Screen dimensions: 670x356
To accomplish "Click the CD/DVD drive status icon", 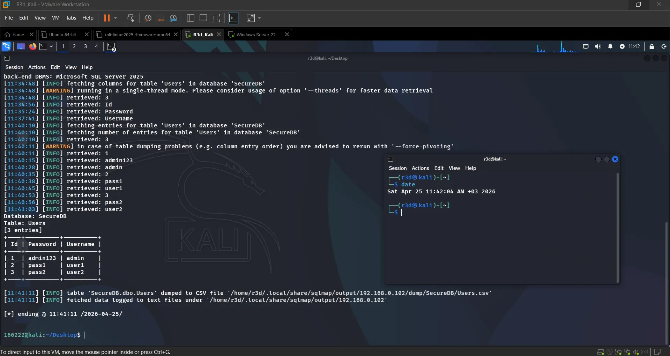I will [610, 352].
